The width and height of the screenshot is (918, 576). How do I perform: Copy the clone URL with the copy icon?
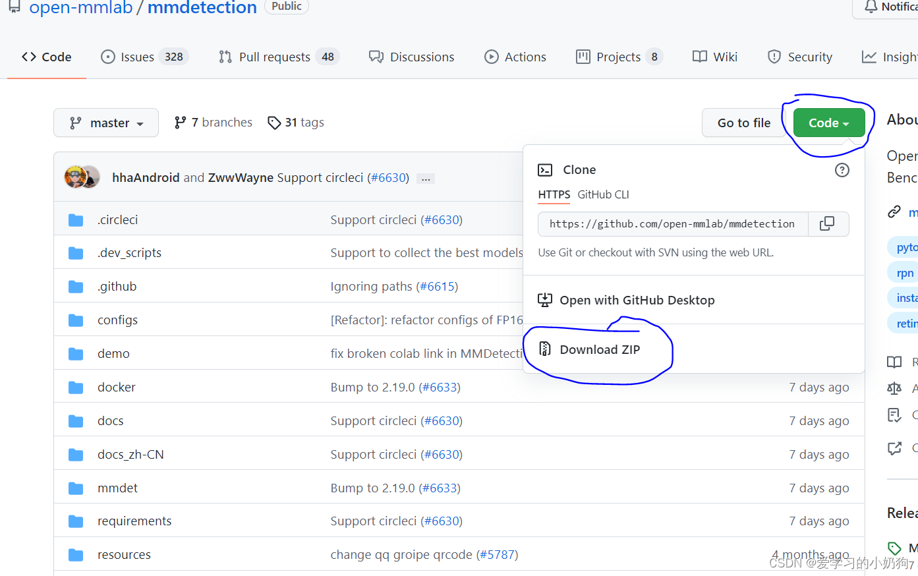pyautogui.click(x=827, y=224)
